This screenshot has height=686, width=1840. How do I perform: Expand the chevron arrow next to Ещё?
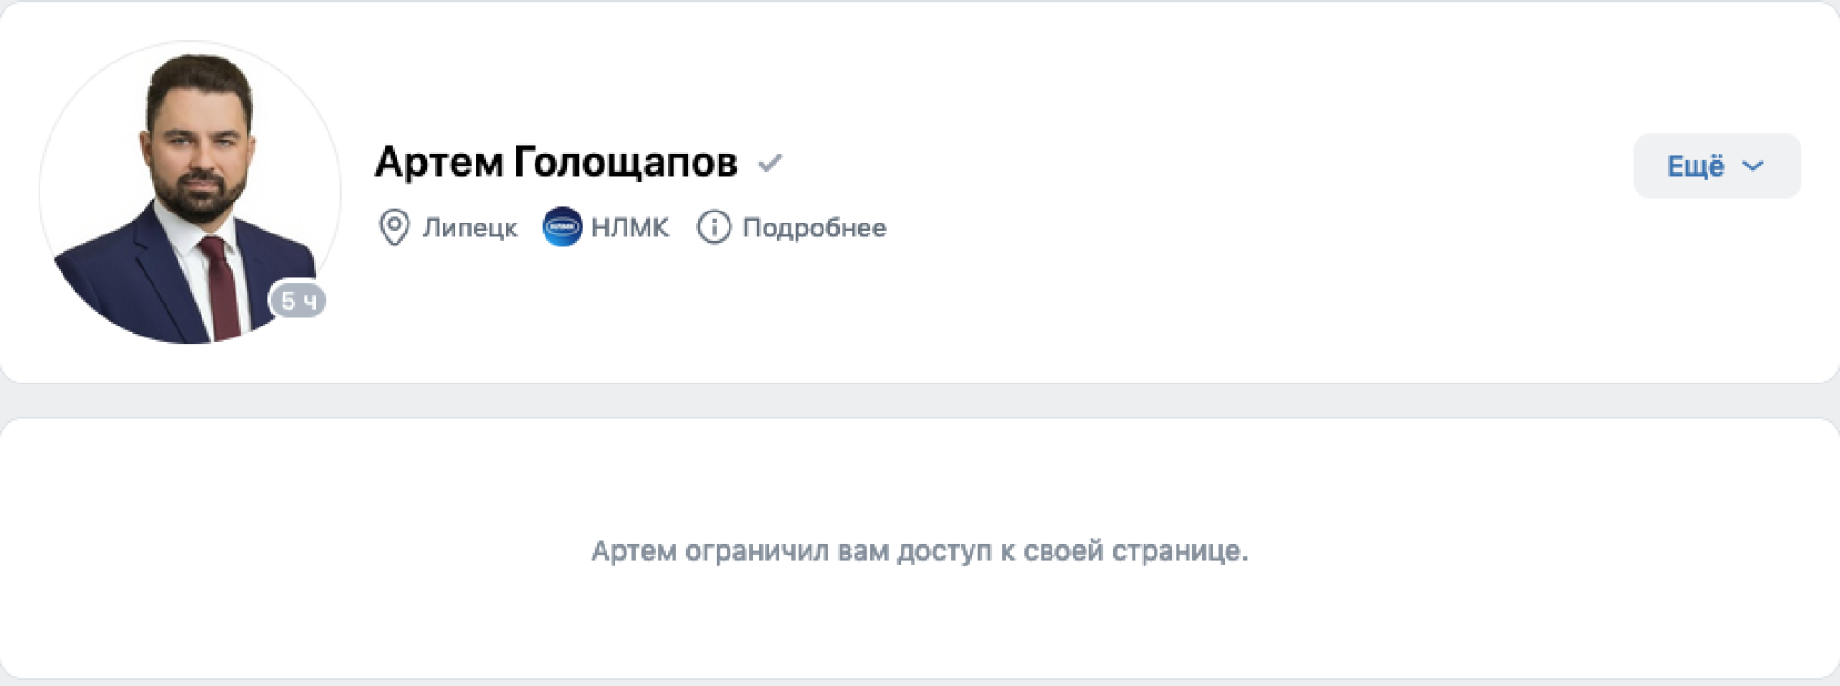[x=1753, y=166]
